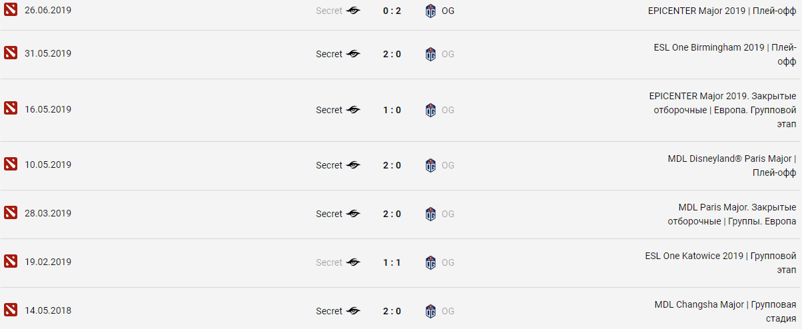The image size is (802, 329).
Task: Open the 0 : 2 score on 26.06.2019
Action: coord(392,11)
